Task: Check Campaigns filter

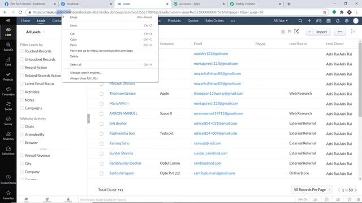Action: click(21, 108)
